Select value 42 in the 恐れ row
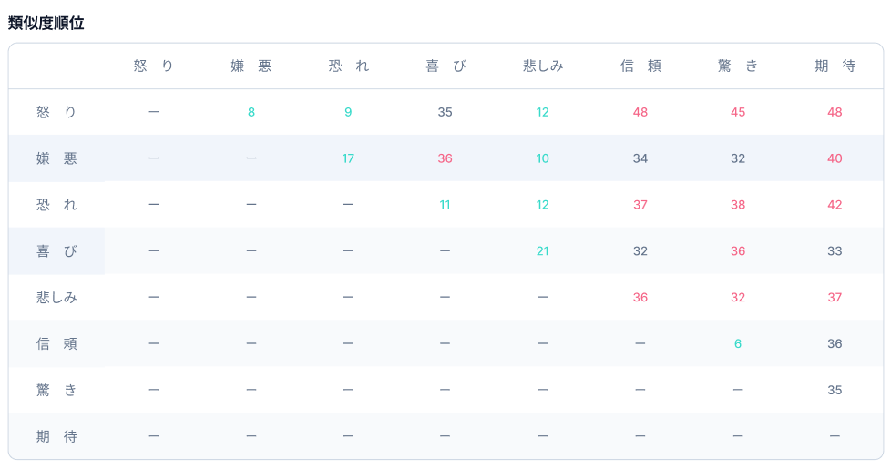The image size is (891, 469). click(835, 205)
